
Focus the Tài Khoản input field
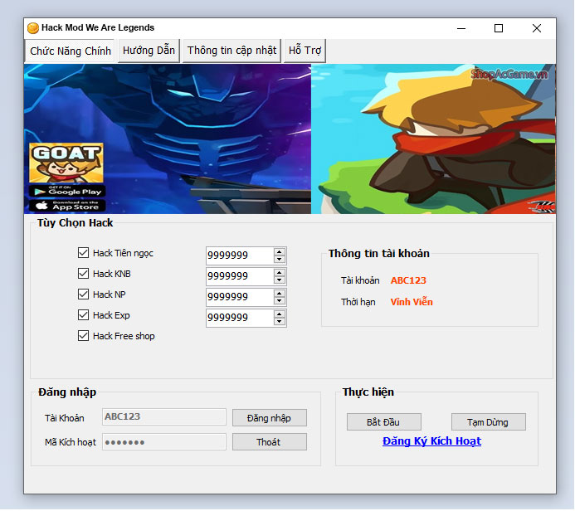coord(164,416)
